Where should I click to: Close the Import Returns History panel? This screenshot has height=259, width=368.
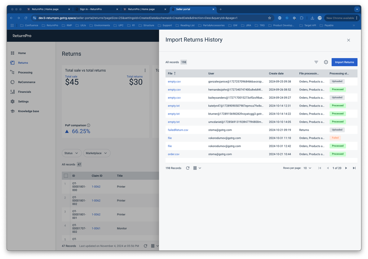click(348, 40)
